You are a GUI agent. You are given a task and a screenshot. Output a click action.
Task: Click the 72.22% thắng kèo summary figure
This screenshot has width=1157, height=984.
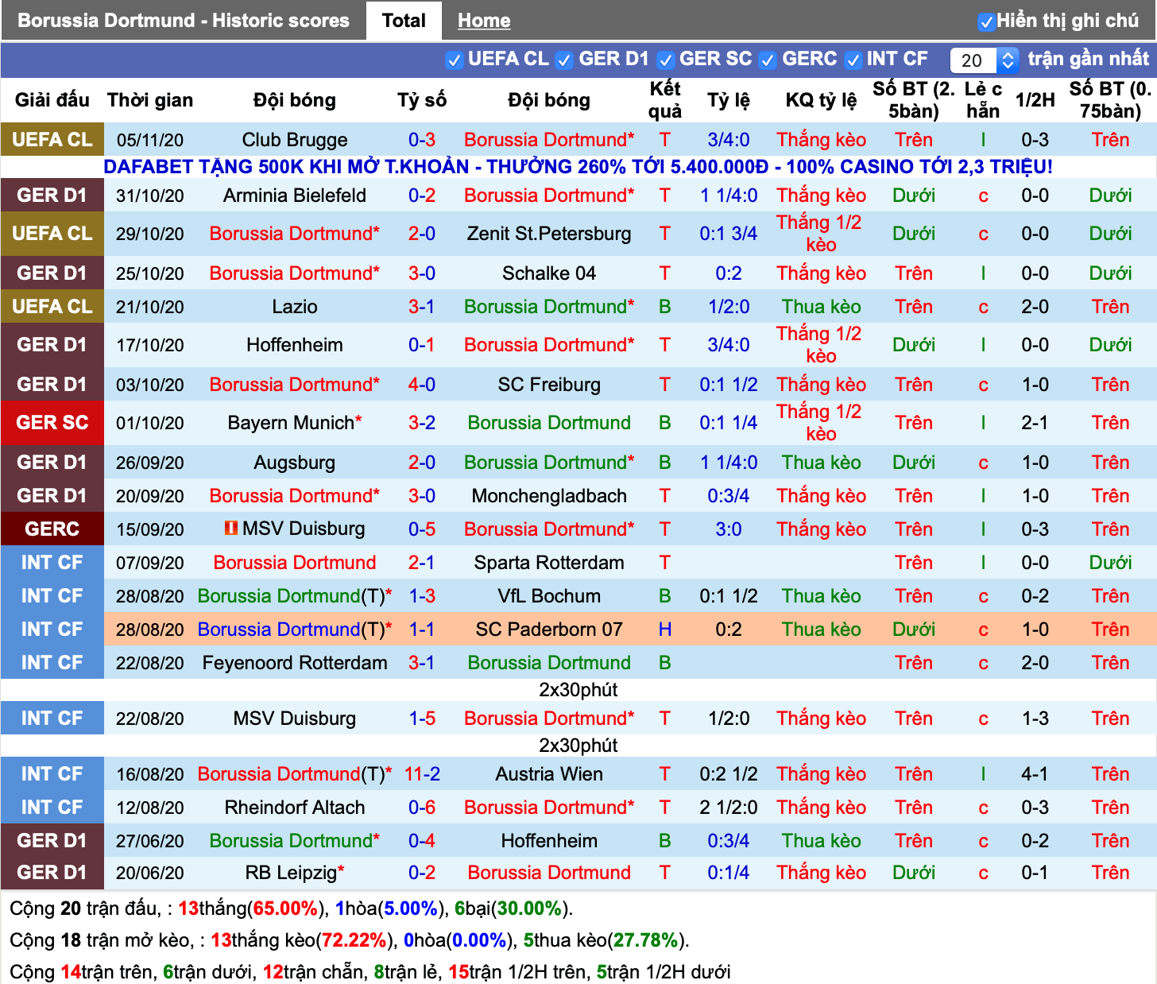click(354, 940)
